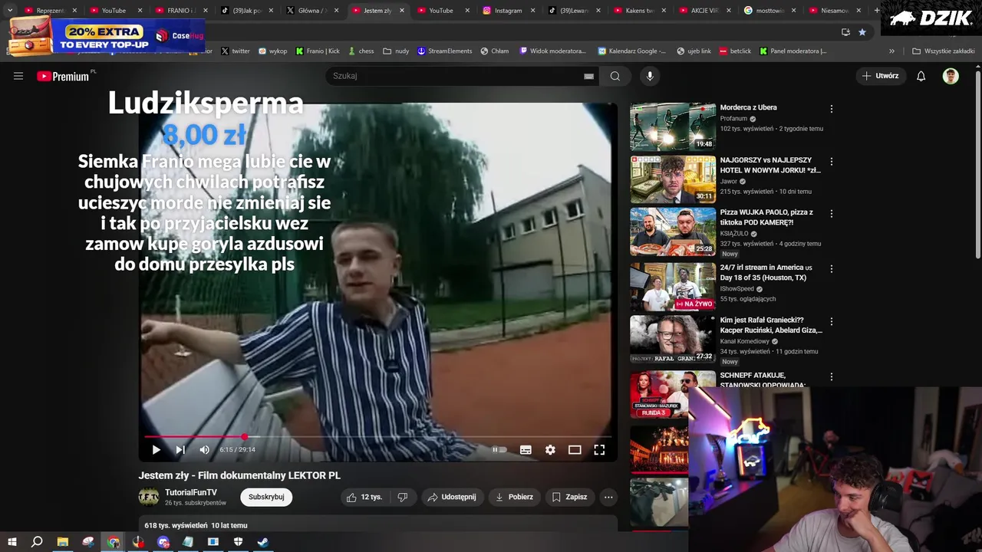
Task: Open the video player settings gear
Action: [x=550, y=450]
